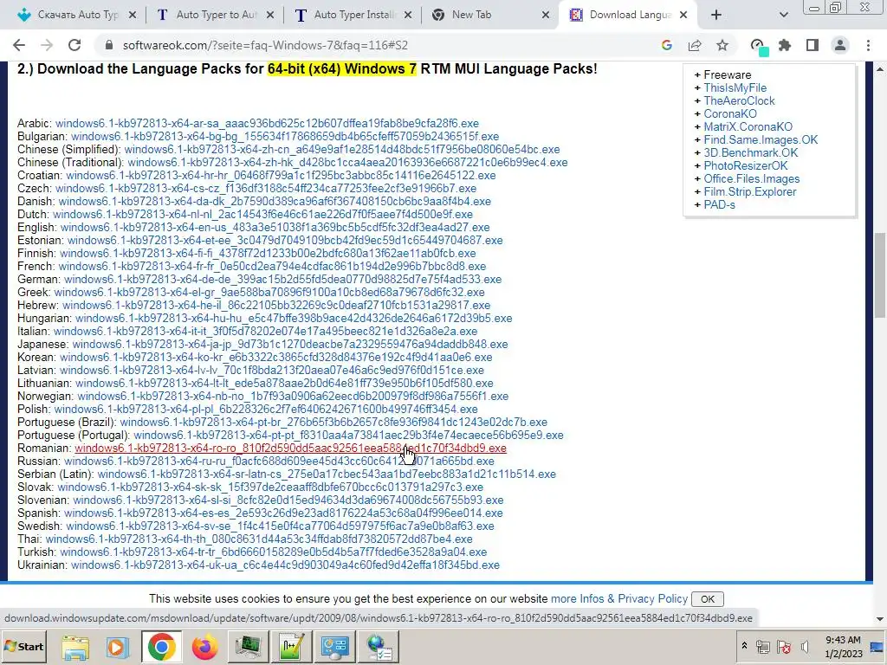887x665 pixels.
Task: Switch to the New Tab tab
Action: (x=491, y=16)
